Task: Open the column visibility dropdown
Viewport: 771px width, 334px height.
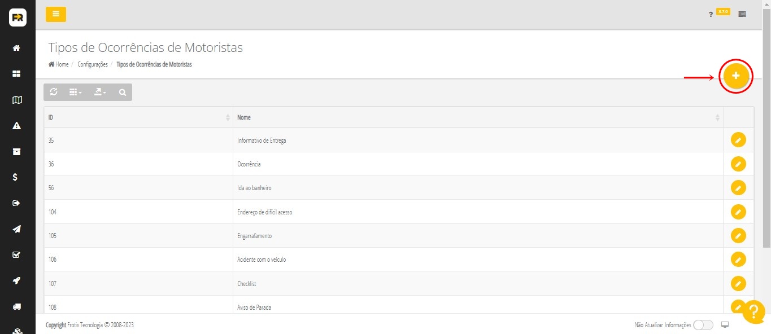Action: [75, 92]
